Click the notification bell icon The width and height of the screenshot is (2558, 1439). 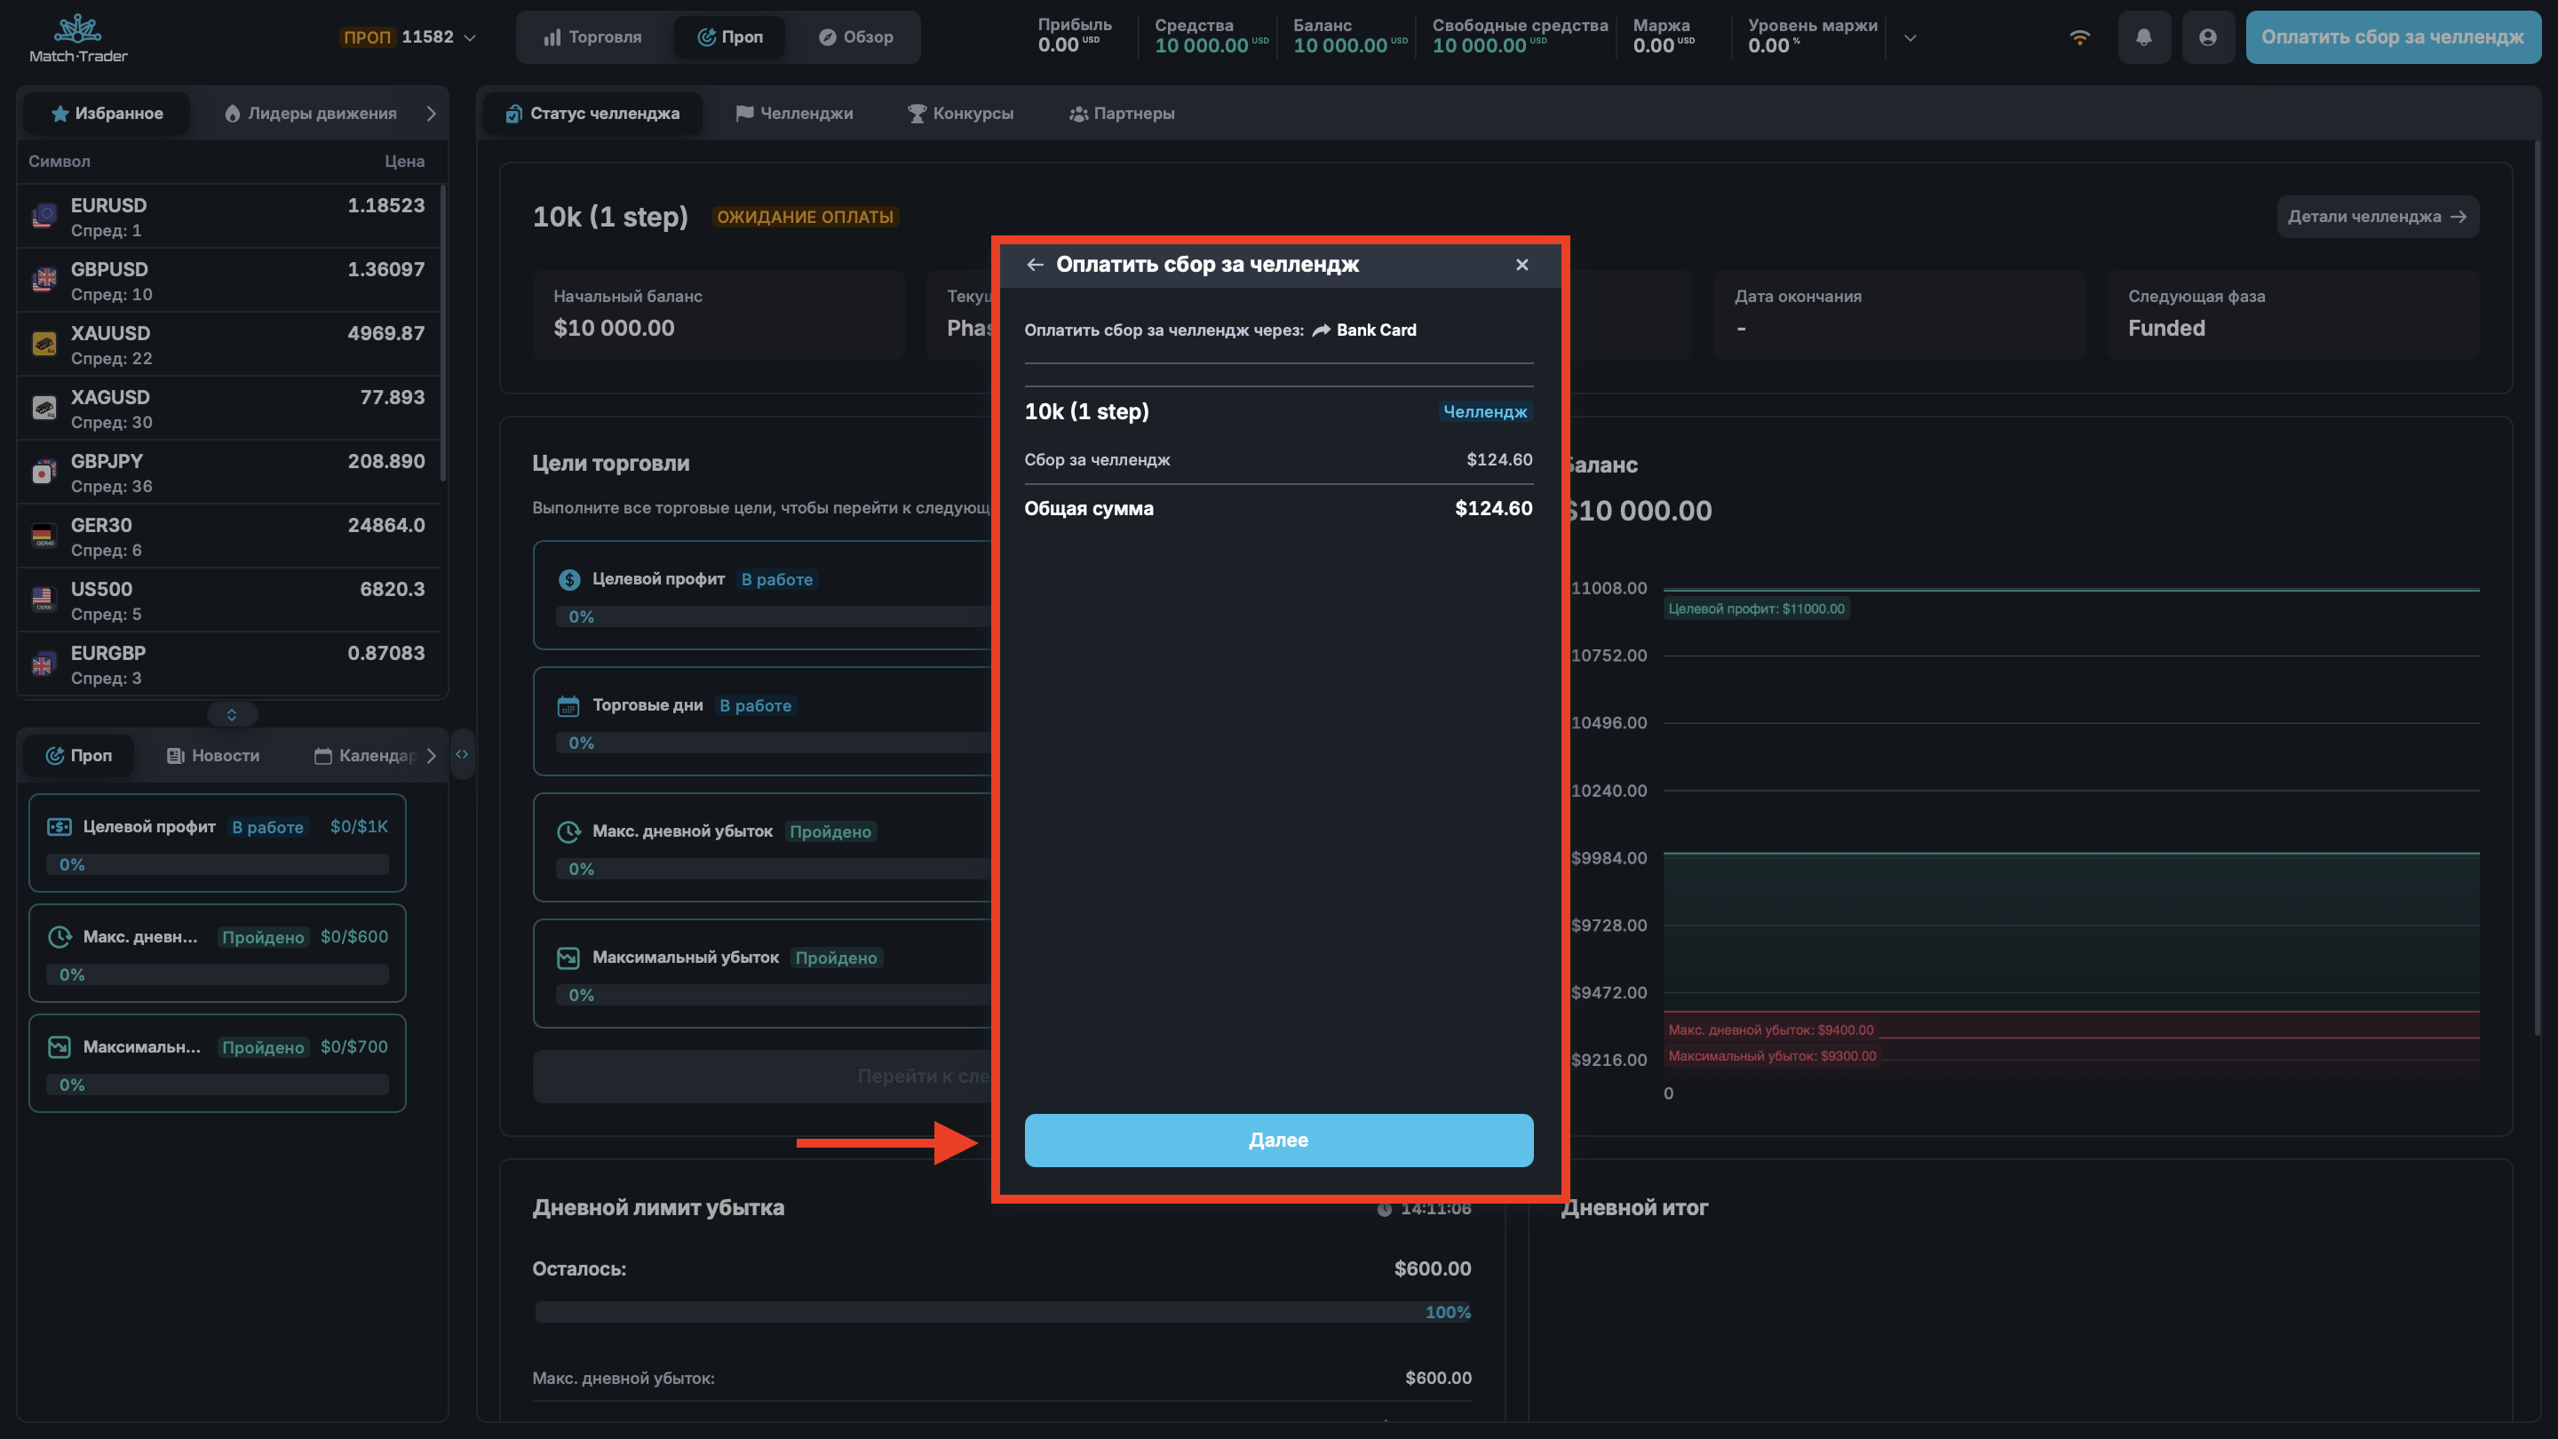click(x=2144, y=37)
